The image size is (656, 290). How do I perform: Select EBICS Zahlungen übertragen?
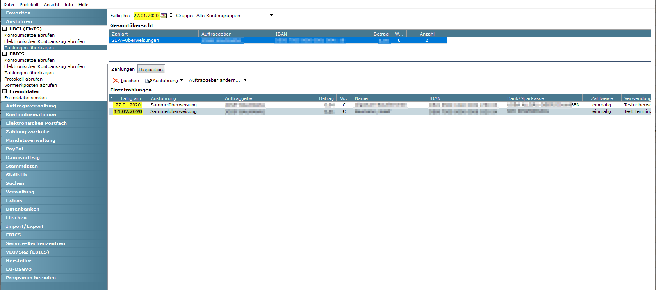click(x=29, y=73)
